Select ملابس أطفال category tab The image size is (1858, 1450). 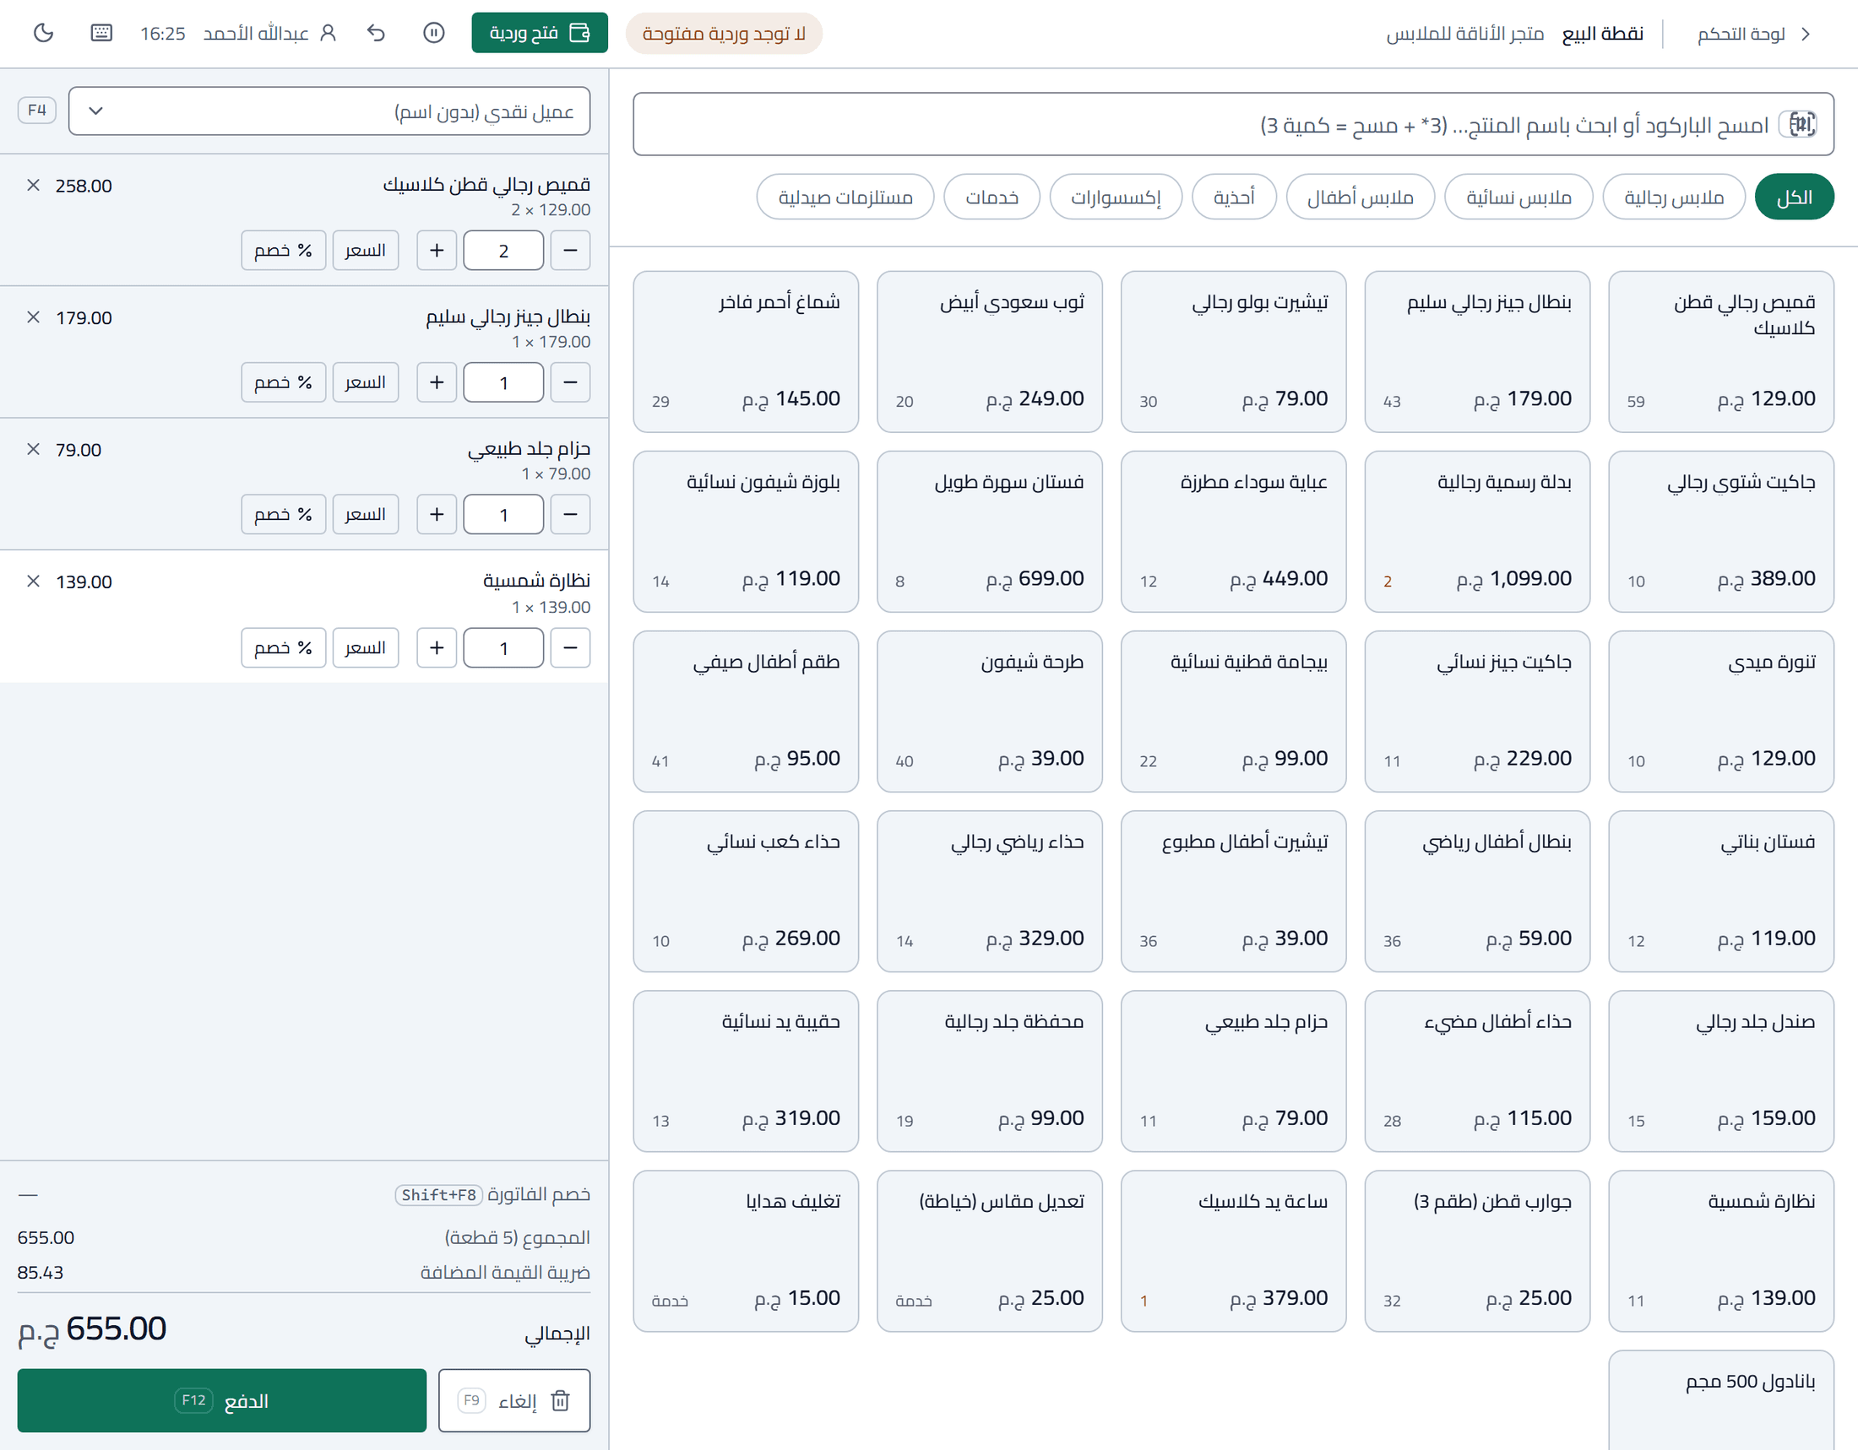click(x=1361, y=197)
